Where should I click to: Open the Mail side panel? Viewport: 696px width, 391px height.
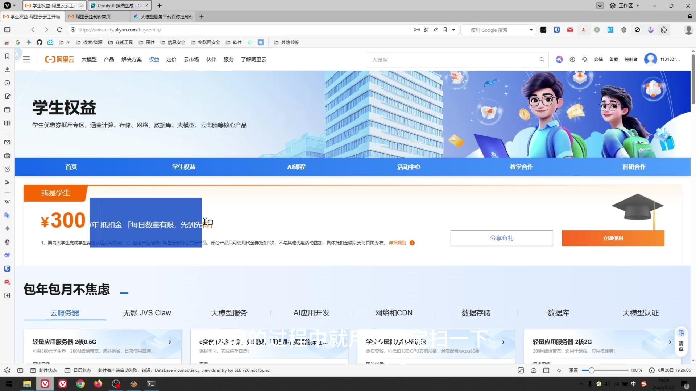coord(7,142)
